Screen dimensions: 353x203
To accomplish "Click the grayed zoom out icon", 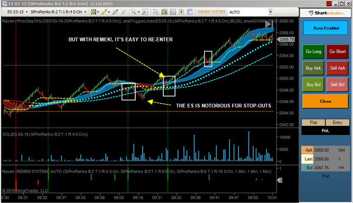I will tap(124, 12).
